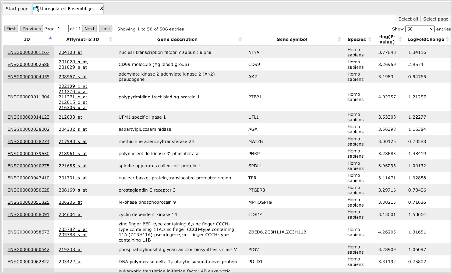
Task: Open probe link 219238_at
Action: point(70,249)
